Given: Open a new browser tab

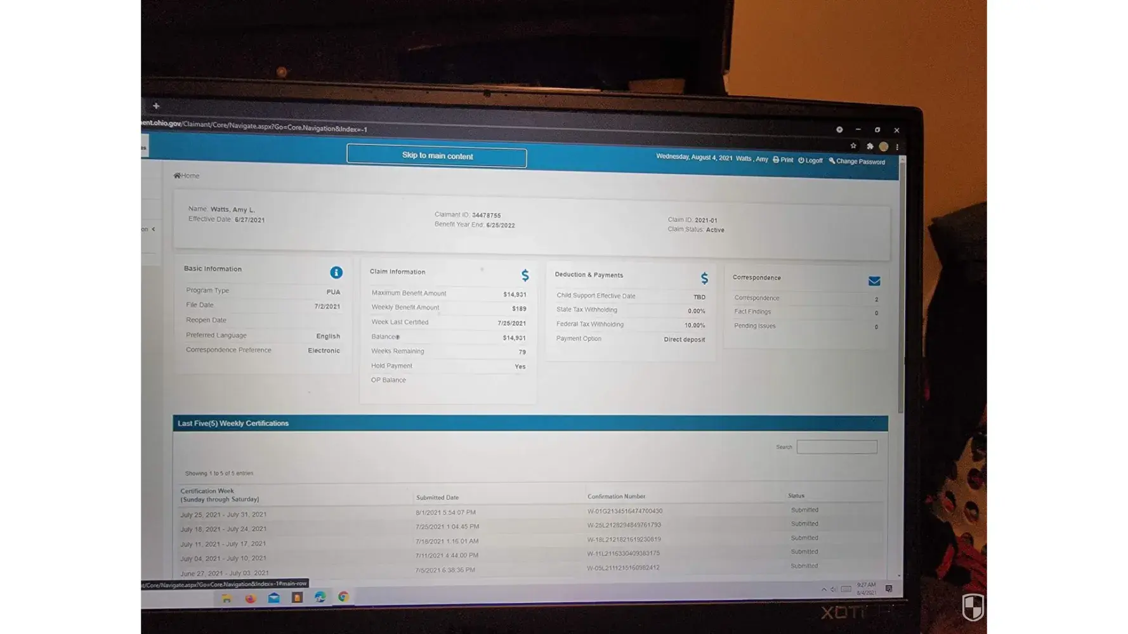Looking at the screenshot, I should (156, 106).
